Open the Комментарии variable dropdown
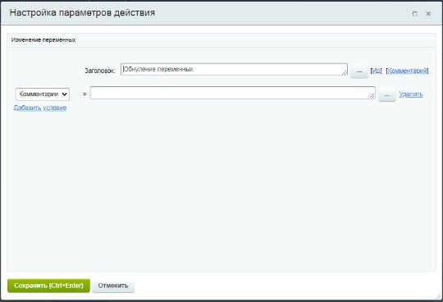The height and width of the screenshot is (302, 443). click(43, 94)
